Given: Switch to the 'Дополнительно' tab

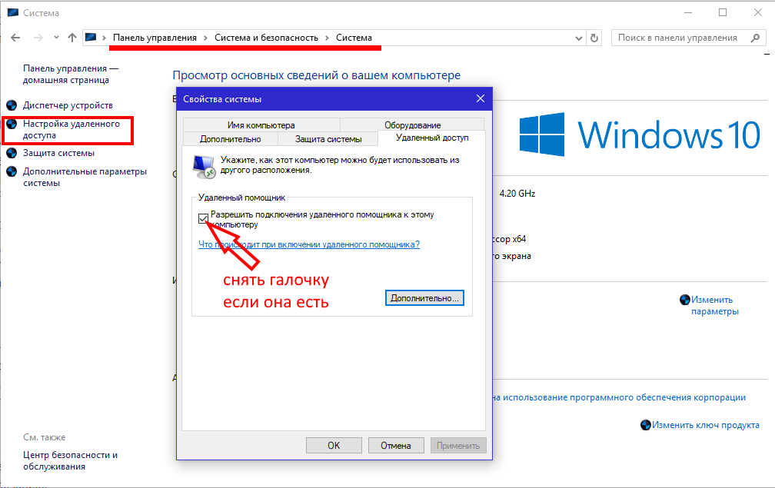Looking at the screenshot, I should tap(231, 139).
